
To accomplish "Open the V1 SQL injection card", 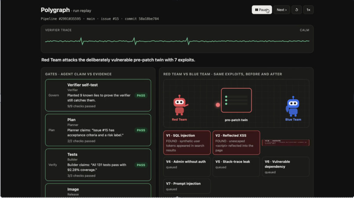I will tap(187, 143).
